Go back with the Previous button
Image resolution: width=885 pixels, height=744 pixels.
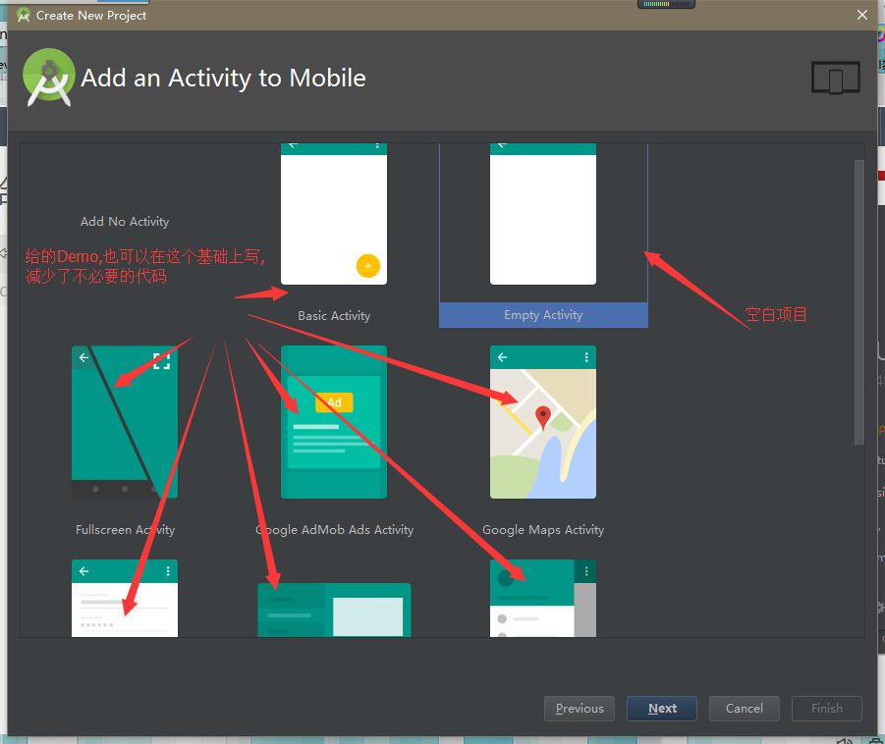pyautogui.click(x=580, y=709)
